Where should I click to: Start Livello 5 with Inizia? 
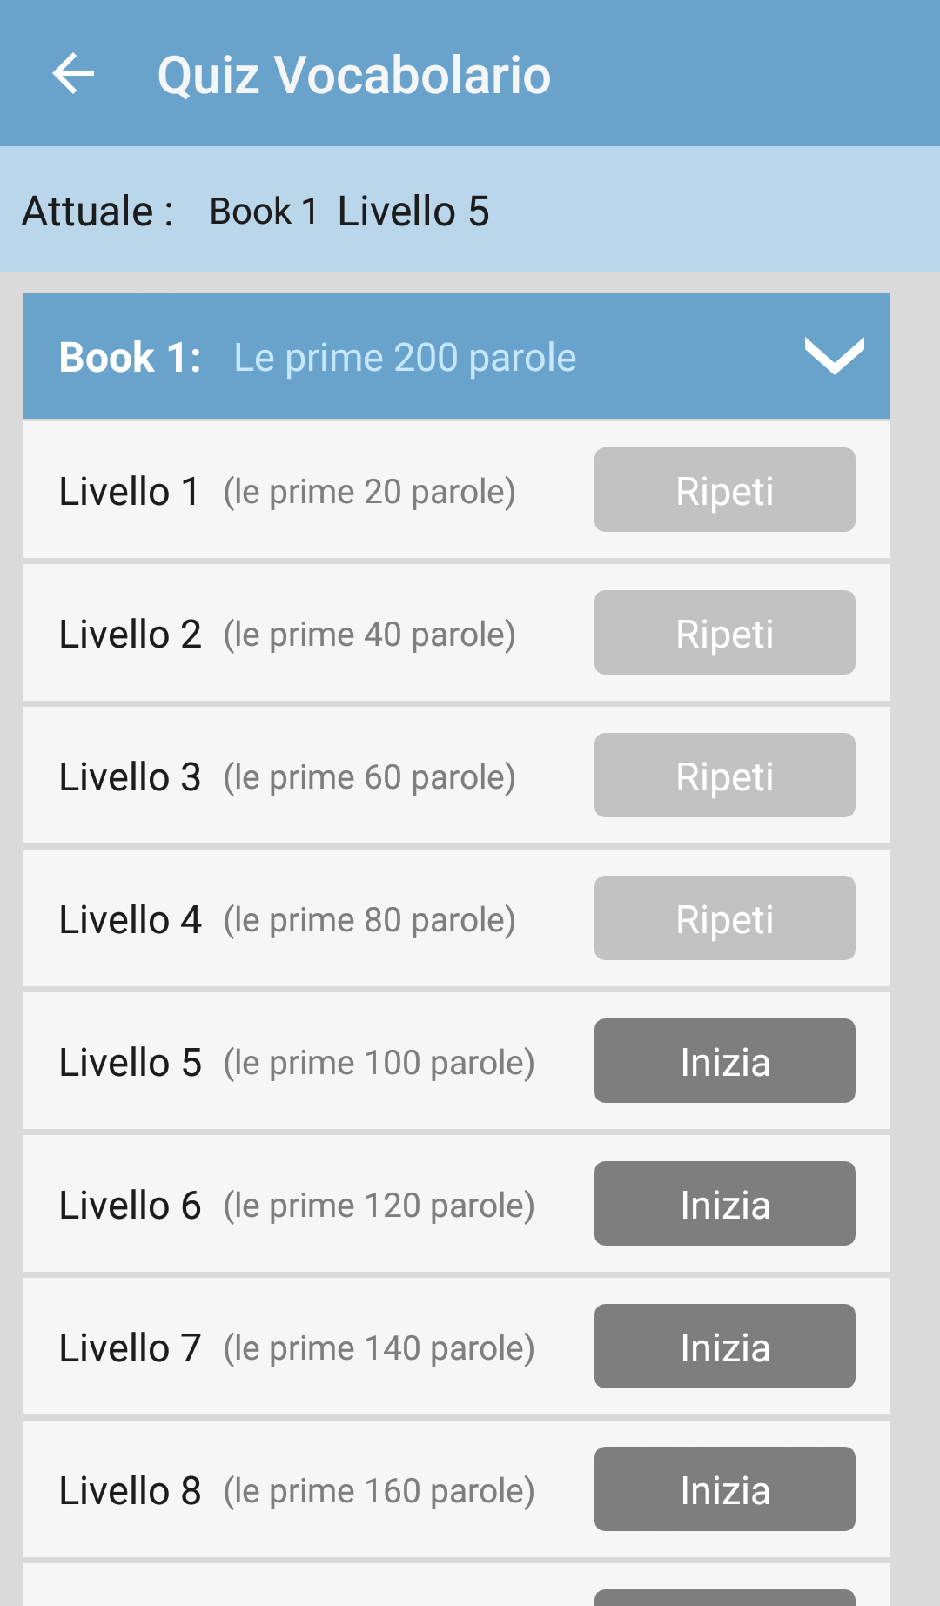pos(724,1061)
